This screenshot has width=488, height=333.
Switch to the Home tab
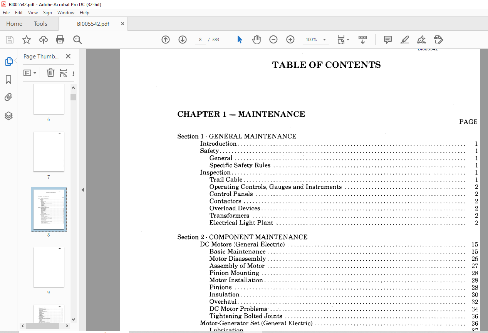(x=14, y=24)
